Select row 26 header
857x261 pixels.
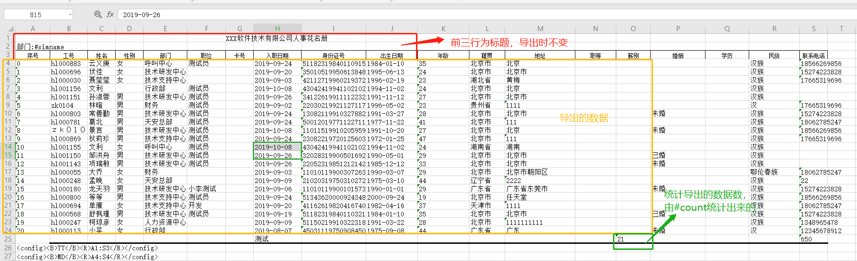coord(8,248)
